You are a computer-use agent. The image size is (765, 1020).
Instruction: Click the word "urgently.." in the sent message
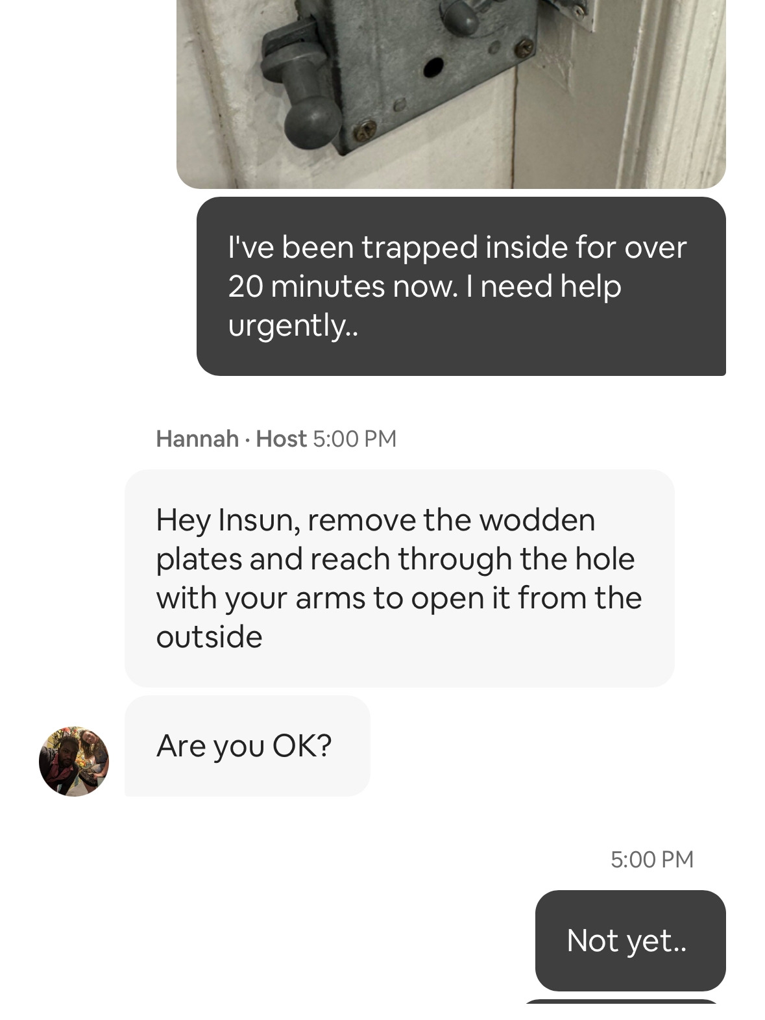coord(293,325)
